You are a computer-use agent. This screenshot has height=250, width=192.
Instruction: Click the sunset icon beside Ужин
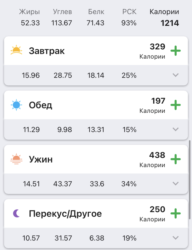(17, 159)
